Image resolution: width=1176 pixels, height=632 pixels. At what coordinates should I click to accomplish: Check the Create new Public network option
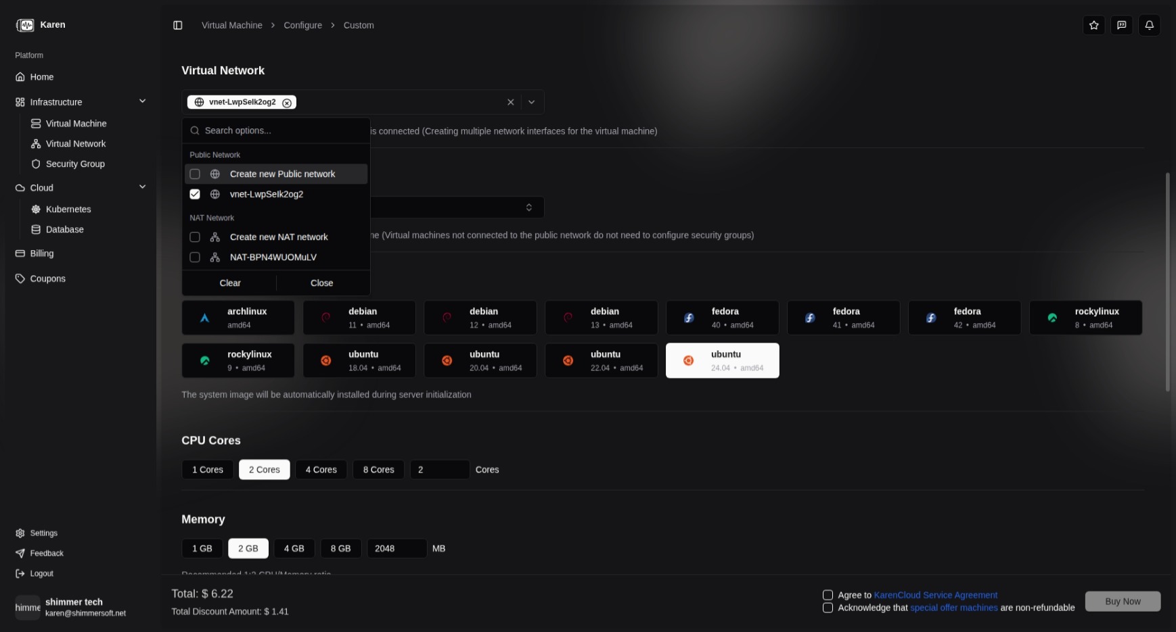[x=195, y=174]
